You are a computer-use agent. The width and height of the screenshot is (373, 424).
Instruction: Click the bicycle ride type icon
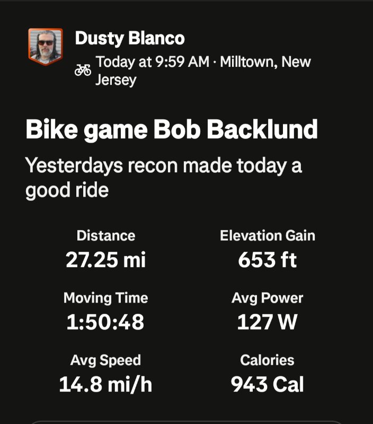[83, 70]
